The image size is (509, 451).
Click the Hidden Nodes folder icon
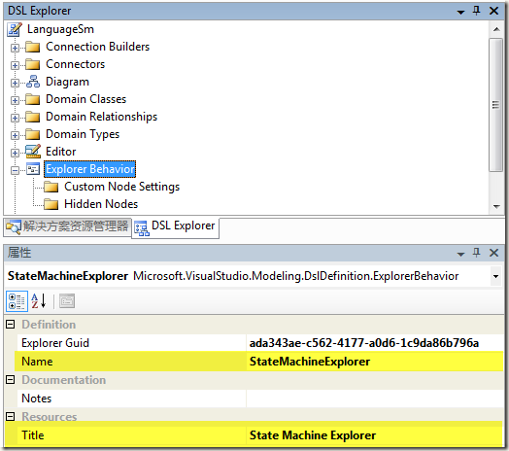pyautogui.click(x=51, y=205)
